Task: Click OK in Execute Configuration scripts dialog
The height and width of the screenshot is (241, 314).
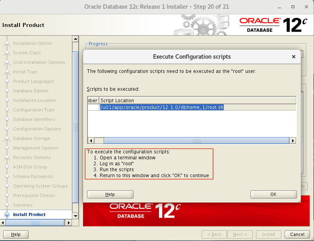Action: 273,194
